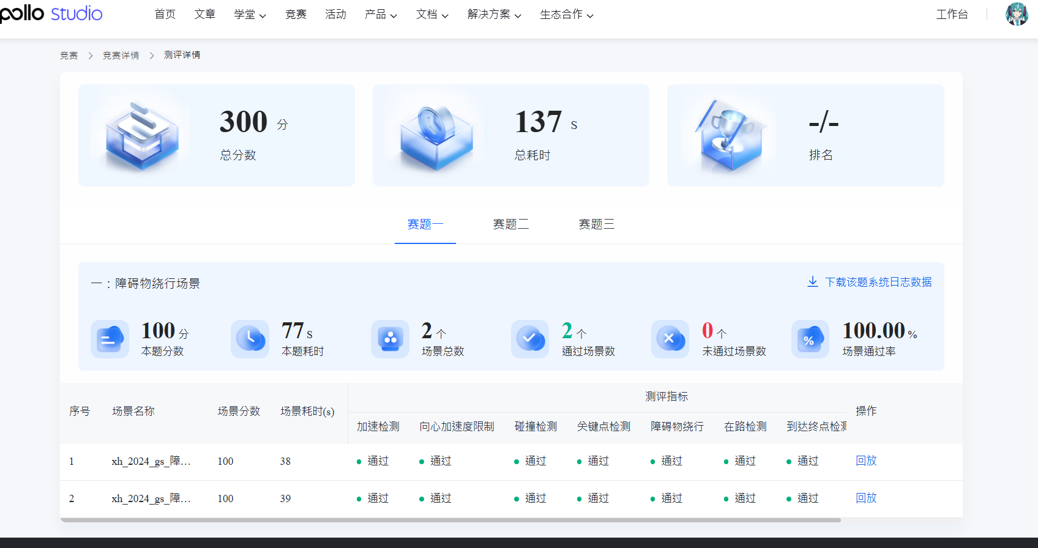Screen dimensions: 1038x548
Task: Click the scenario pass rate percent icon
Action: pyautogui.click(x=810, y=339)
